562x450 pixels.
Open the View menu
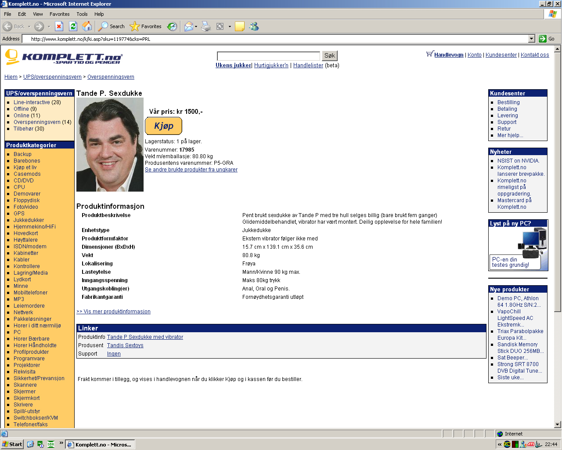(x=38, y=14)
